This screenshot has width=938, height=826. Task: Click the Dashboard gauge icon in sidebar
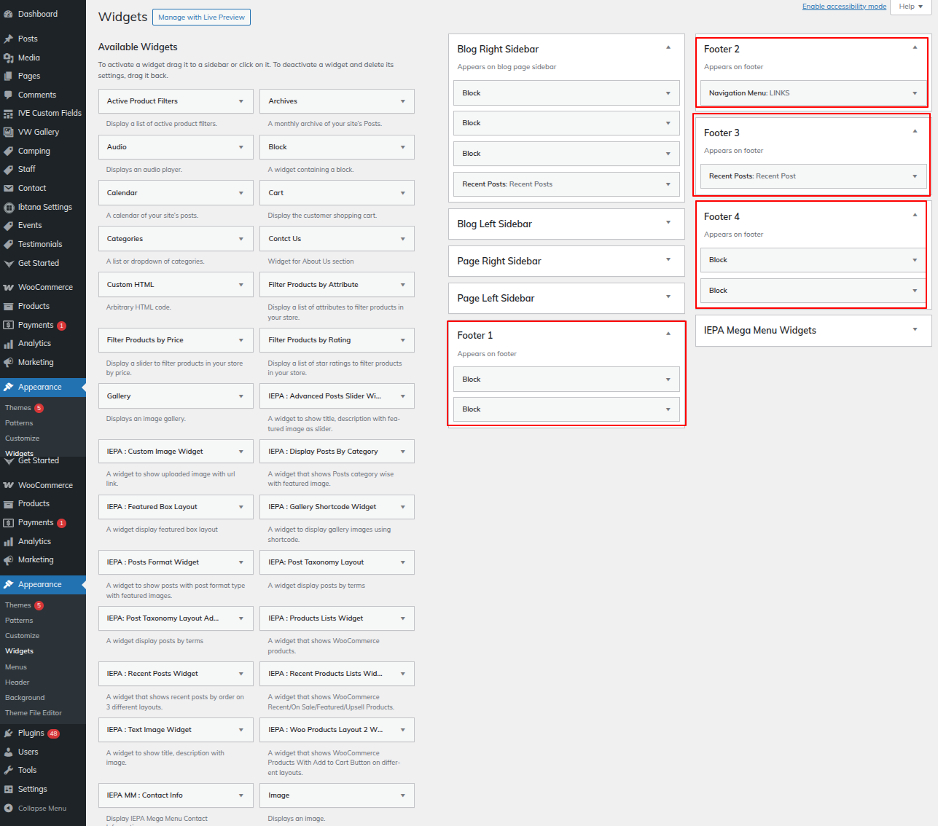[x=9, y=14]
